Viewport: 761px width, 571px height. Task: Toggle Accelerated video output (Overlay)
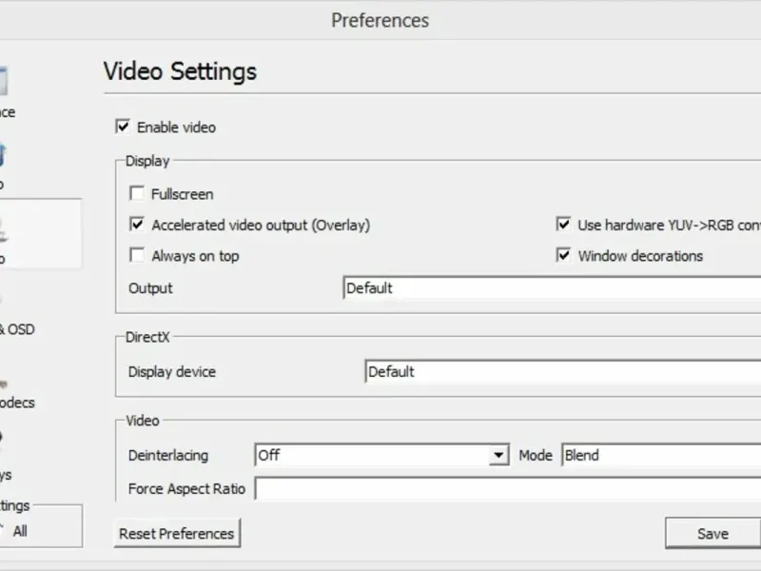pyautogui.click(x=137, y=226)
